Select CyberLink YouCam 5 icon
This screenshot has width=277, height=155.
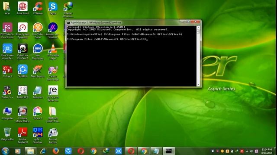point(23,52)
